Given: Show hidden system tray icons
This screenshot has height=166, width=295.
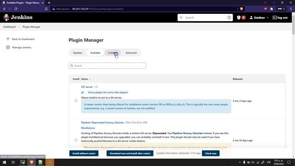Looking at the screenshot, I should point(240,162).
